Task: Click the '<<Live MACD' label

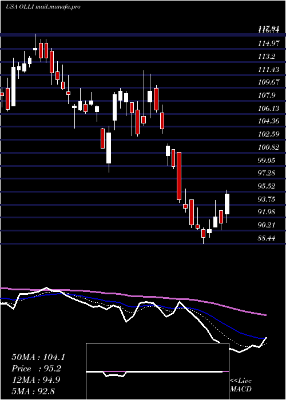Action: click(241, 385)
